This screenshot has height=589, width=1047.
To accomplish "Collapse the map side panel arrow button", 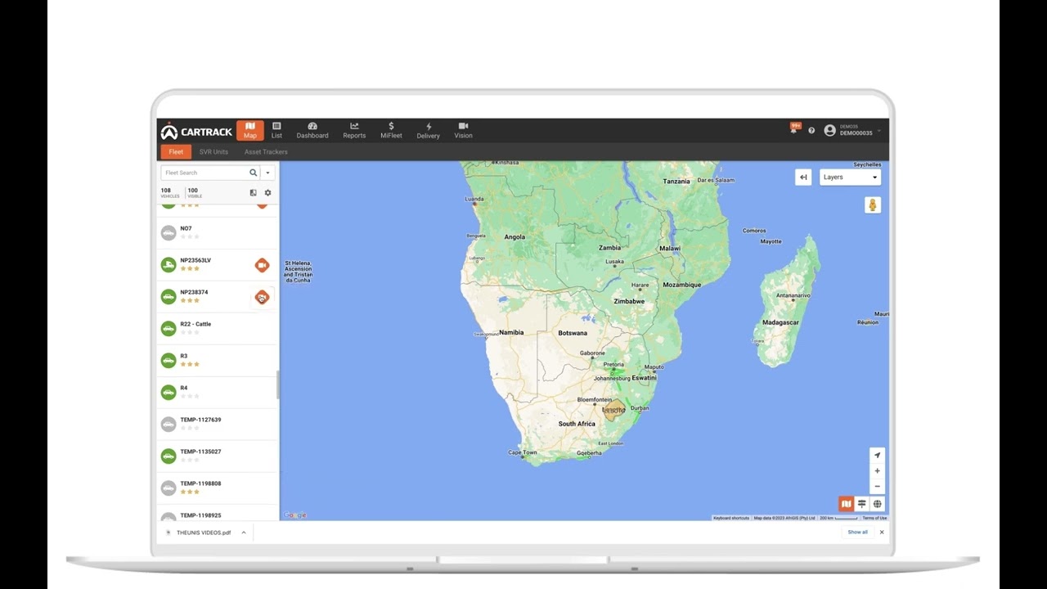I will [803, 178].
